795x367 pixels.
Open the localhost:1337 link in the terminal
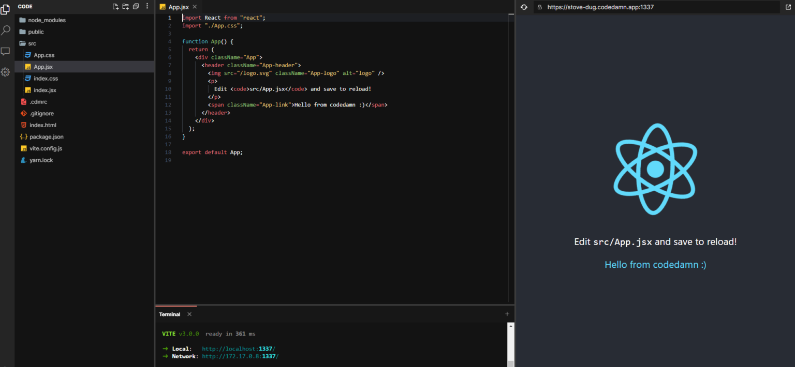(238, 348)
